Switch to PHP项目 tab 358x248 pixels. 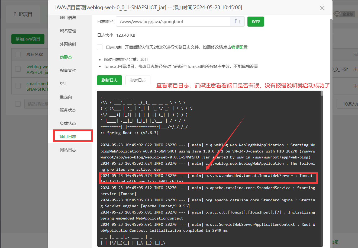pyautogui.click(x=23, y=14)
